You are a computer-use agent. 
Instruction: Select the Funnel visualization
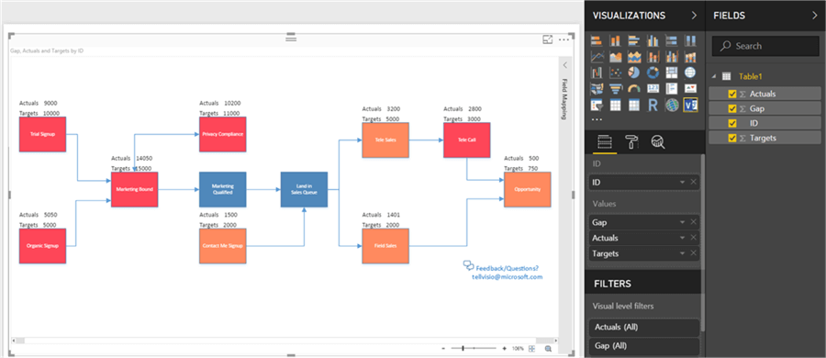[615, 88]
